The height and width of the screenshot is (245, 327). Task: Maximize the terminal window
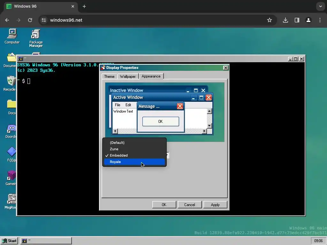[296, 59]
